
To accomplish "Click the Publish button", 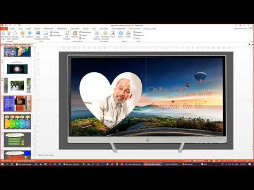I will tap(128, 34).
